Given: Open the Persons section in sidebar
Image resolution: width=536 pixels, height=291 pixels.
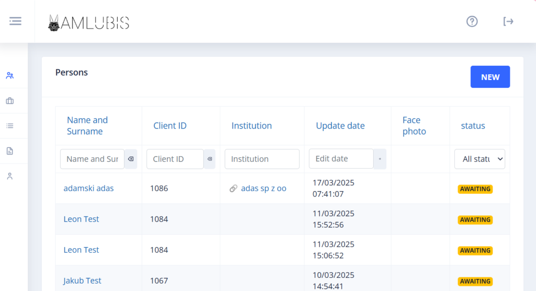Looking at the screenshot, I should [x=10, y=75].
